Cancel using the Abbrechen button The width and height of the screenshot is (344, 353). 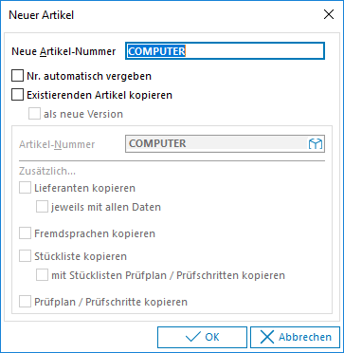coord(295,337)
